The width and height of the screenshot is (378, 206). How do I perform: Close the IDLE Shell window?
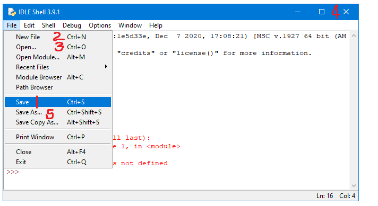(346, 12)
